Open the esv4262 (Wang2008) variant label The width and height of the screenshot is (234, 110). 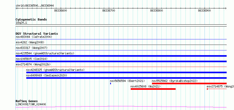(30, 42)
